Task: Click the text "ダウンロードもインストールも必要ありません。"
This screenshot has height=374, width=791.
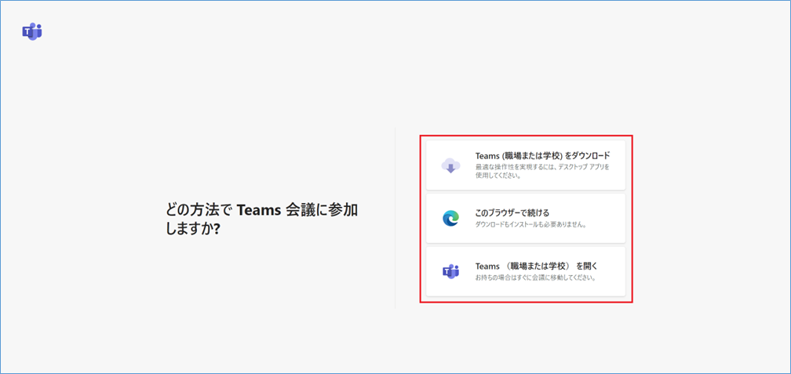Action: pos(530,225)
